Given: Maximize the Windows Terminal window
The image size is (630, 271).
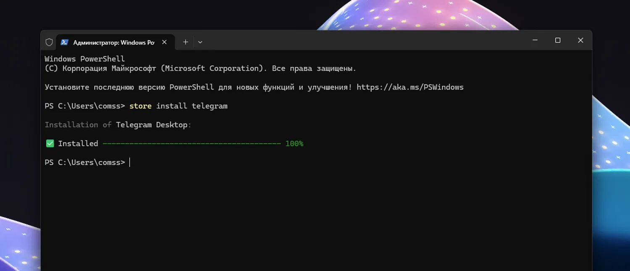Looking at the screenshot, I should point(558,40).
